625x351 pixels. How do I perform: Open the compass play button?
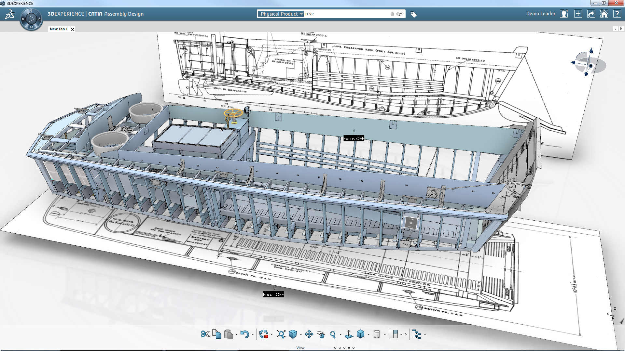click(x=31, y=19)
